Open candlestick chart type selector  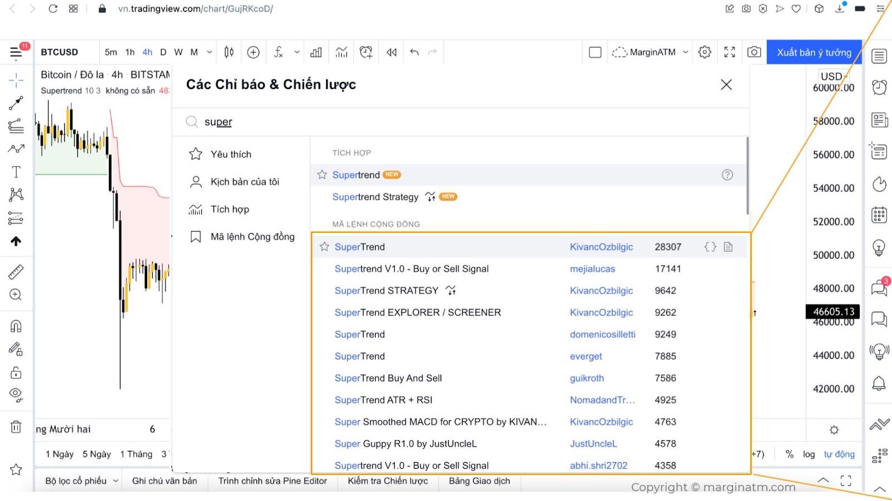[x=229, y=52]
